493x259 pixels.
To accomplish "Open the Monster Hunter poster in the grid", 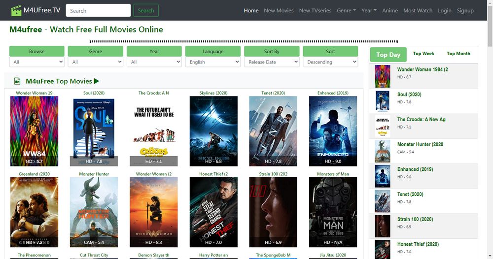I will tap(94, 212).
